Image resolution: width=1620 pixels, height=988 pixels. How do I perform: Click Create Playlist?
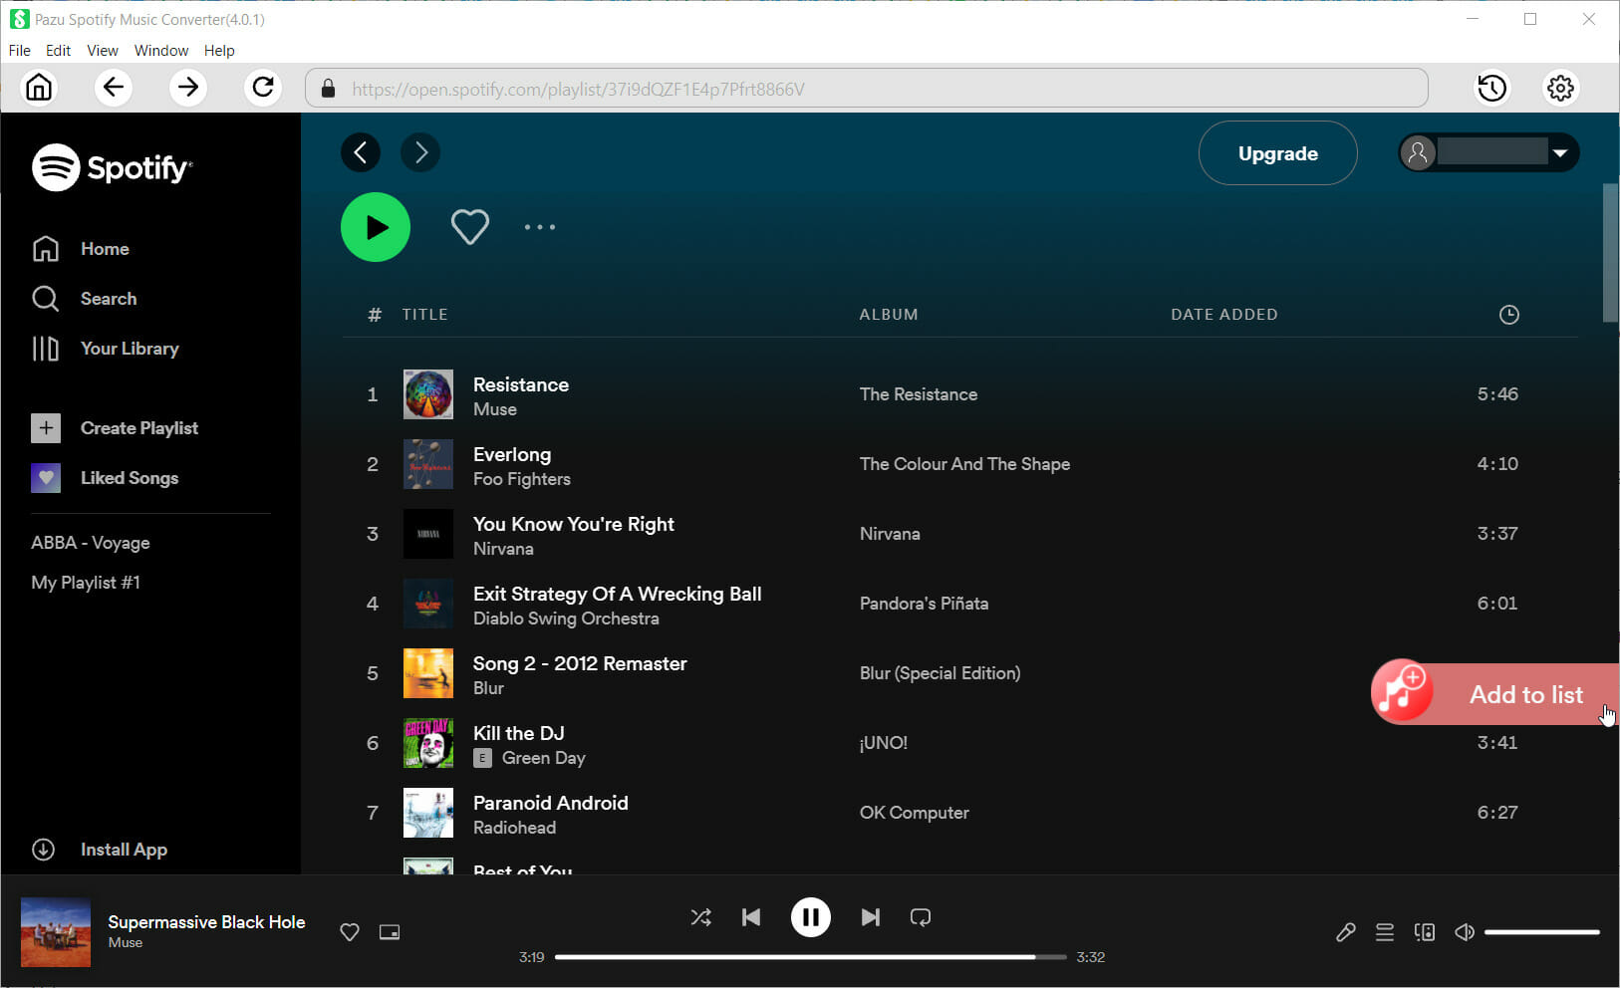tap(115, 428)
